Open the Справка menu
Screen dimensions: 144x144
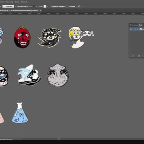point(24,2)
